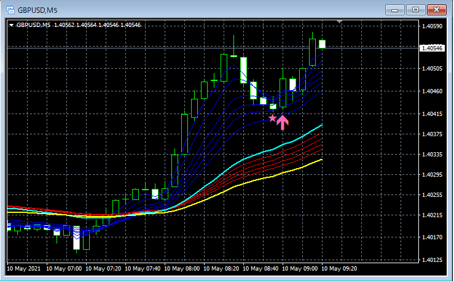Select the pink up arrow signal
This screenshot has width=454, height=281.
click(x=283, y=122)
